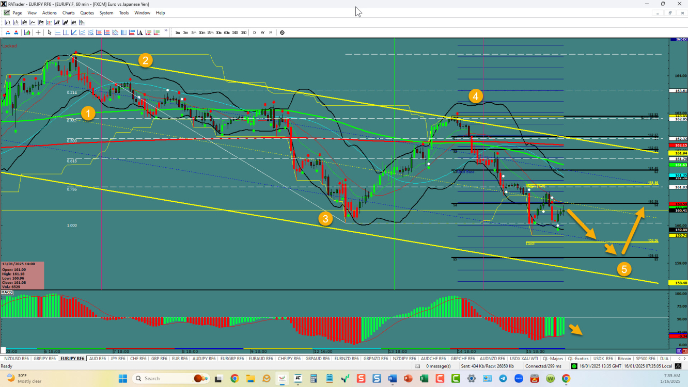Click the 3m timeframe button
Viewport: 688px width, 387px height.
185,33
